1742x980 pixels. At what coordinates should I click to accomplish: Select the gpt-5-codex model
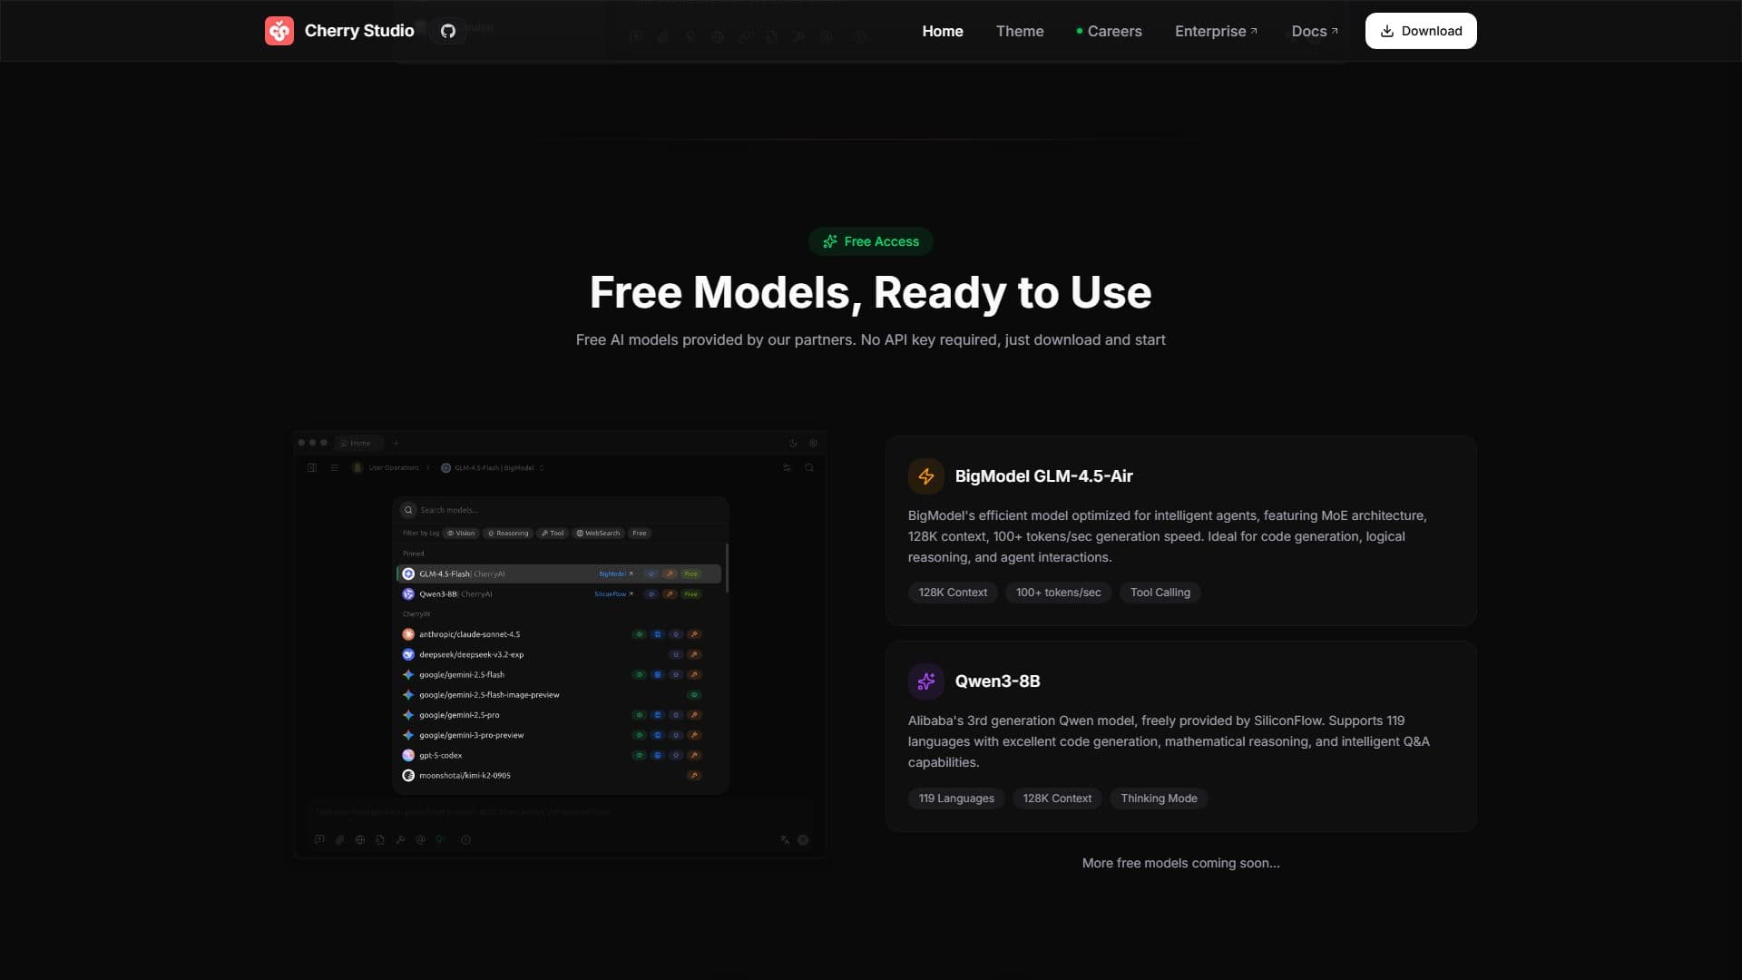pyautogui.click(x=559, y=755)
